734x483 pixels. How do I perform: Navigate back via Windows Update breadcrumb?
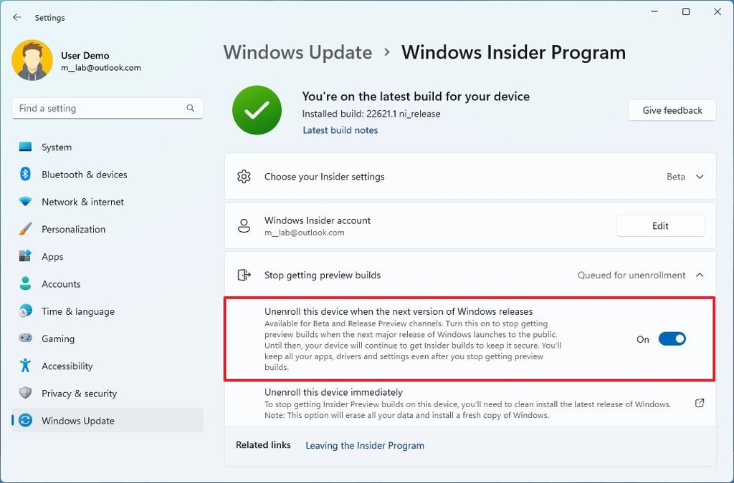point(297,52)
